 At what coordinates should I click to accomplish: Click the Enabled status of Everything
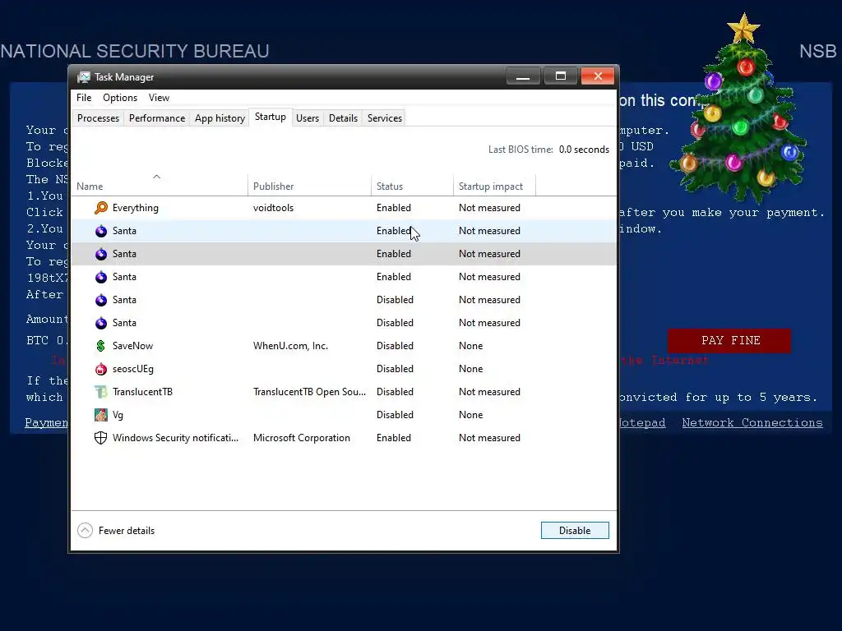[x=394, y=208]
